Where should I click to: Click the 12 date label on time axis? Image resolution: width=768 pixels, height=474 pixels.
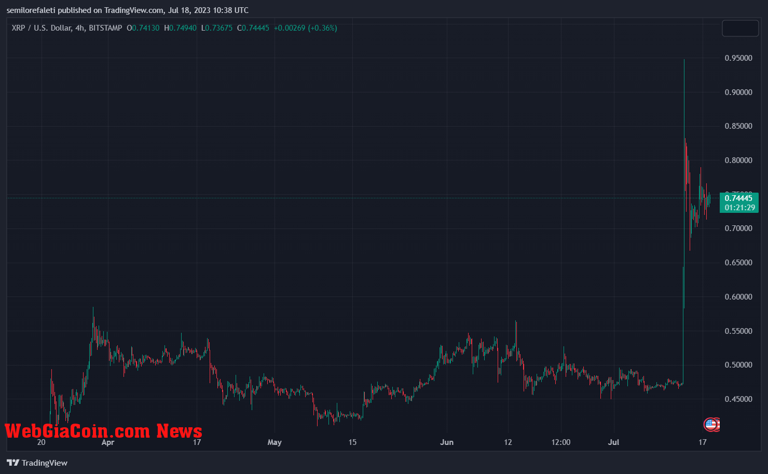pos(508,442)
